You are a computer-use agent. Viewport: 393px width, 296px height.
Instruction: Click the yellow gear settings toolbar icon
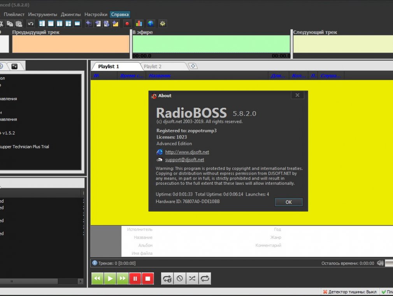(x=162, y=24)
